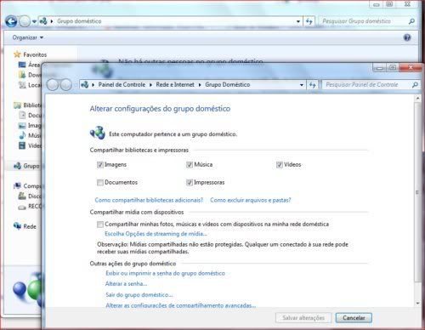Click search magnifier in rear Explorer window
The height and width of the screenshot is (330, 425).
click(x=411, y=21)
